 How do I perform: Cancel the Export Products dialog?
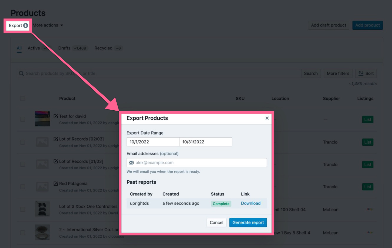pos(217,223)
